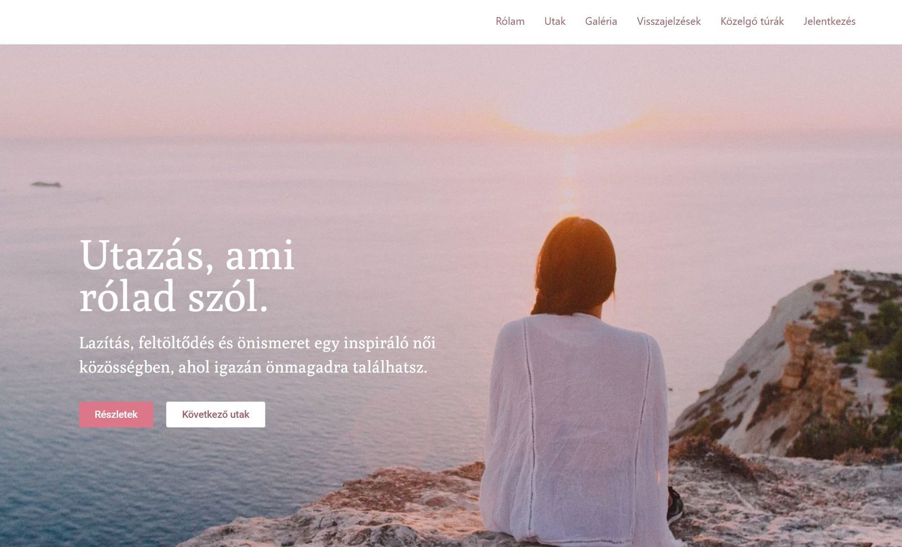Open the Rólam navigation link
The image size is (902, 547).
pyautogui.click(x=510, y=21)
